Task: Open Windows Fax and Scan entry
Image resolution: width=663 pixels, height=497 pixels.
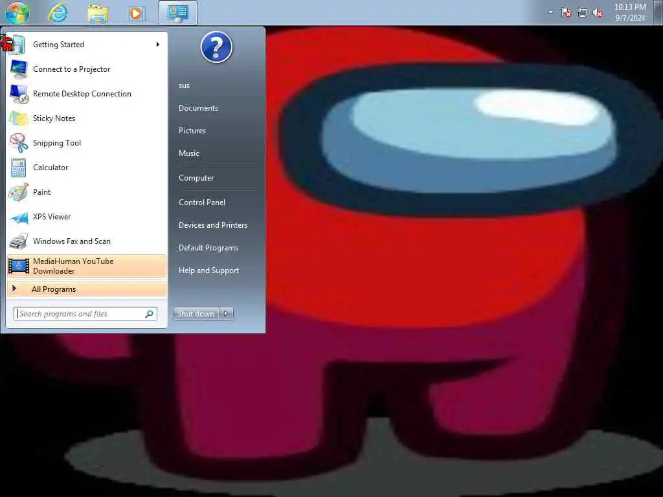Action: pyautogui.click(x=87, y=241)
